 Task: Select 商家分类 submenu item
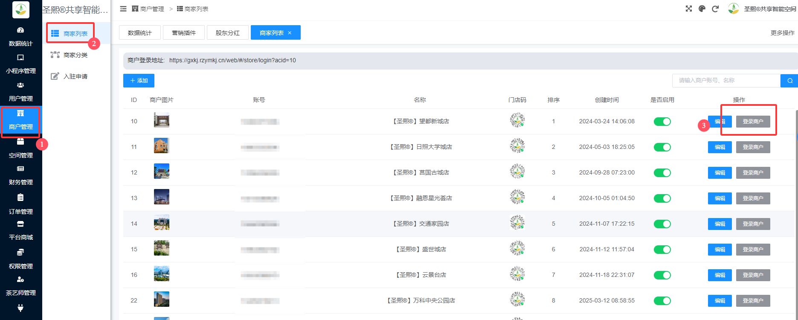point(75,55)
